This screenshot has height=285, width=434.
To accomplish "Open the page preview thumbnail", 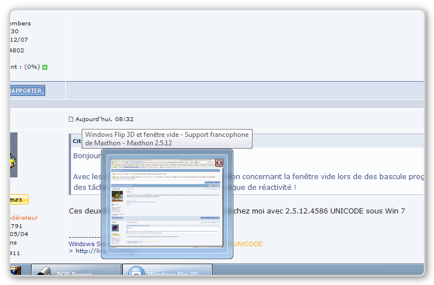I will pyautogui.click(x=167, y=204).
